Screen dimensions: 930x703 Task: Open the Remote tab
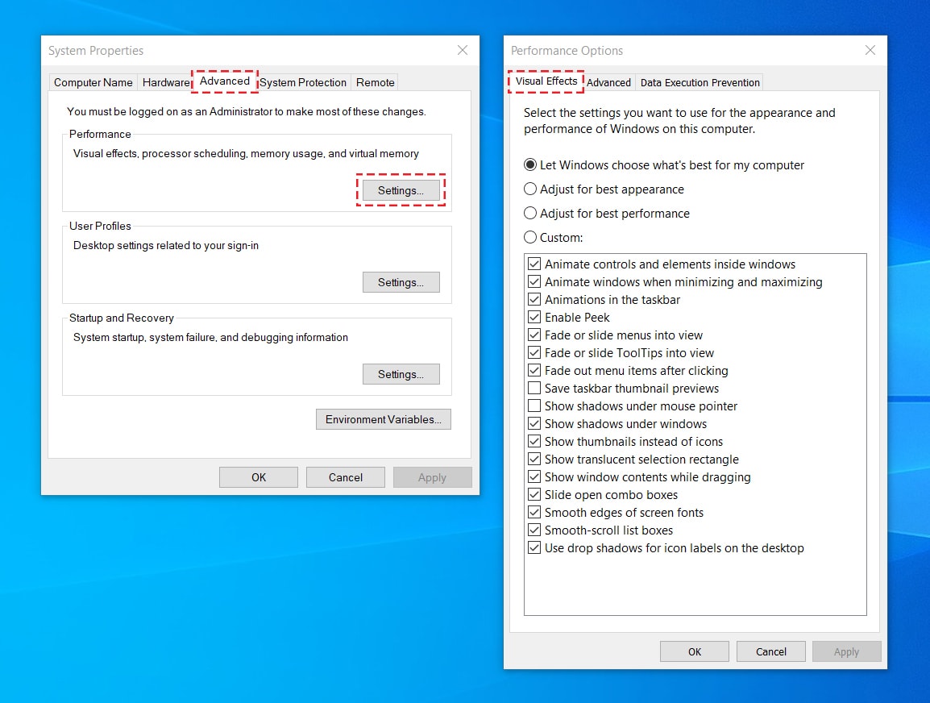(x=374, y=82)
